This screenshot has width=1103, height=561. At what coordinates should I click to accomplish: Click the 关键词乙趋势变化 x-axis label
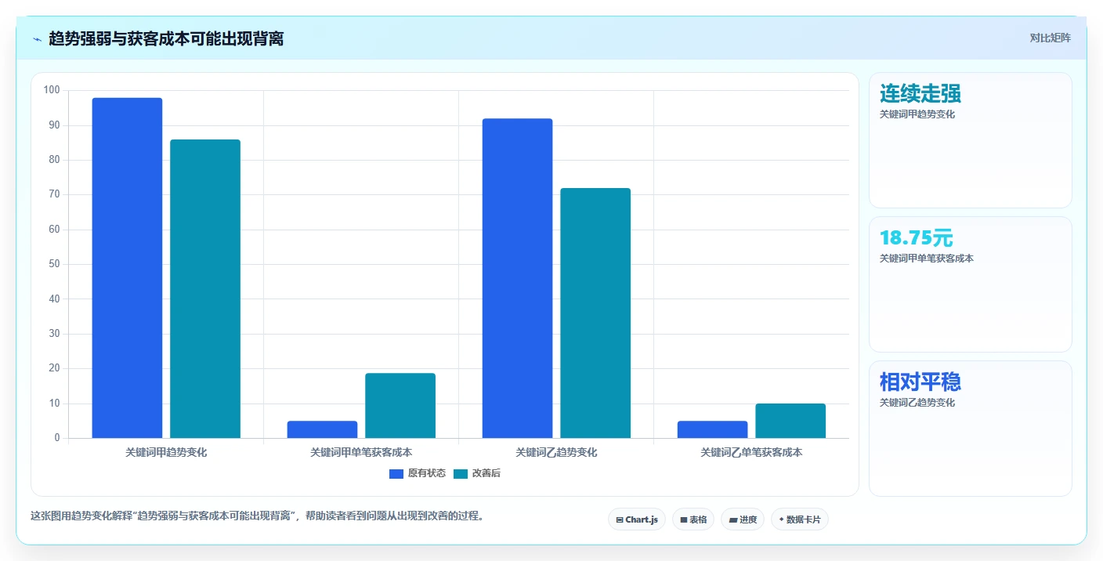(556, 453)
